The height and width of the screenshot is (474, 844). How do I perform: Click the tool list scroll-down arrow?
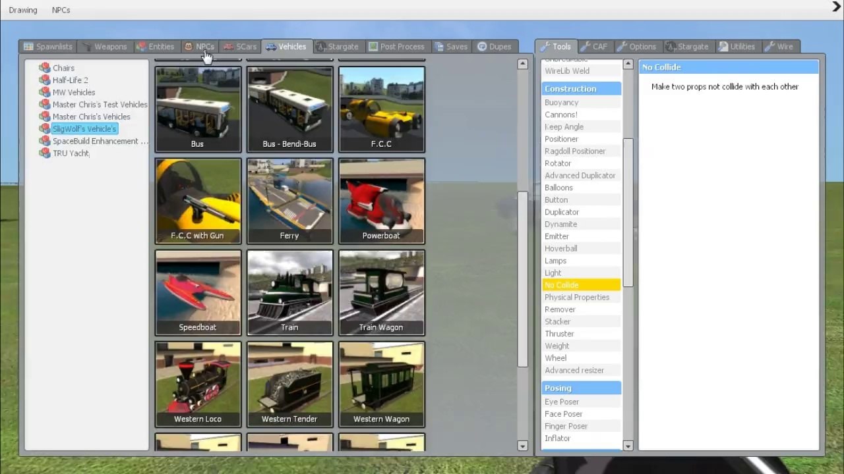[x=628, y=446]
